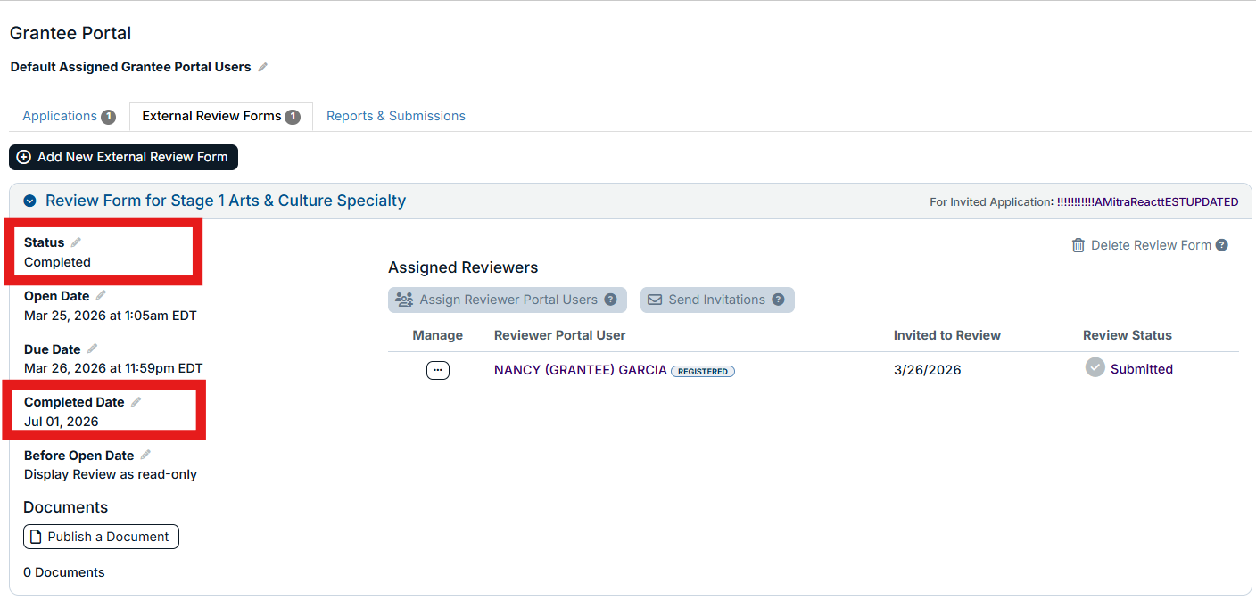Click the Due Date edit pencil
1256x608 pixels.
coord(92,349)
